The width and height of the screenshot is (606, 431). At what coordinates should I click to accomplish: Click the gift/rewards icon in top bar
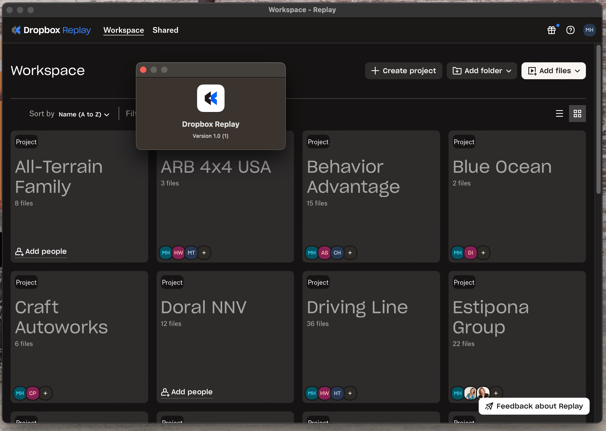pos(552,30)
